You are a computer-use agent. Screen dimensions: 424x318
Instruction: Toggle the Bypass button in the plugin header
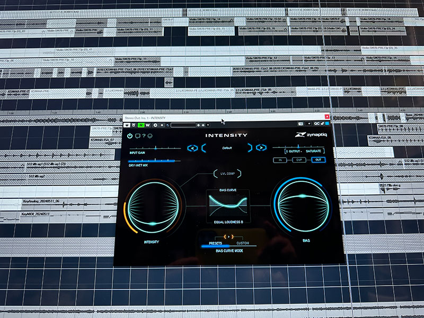(134, 125)
